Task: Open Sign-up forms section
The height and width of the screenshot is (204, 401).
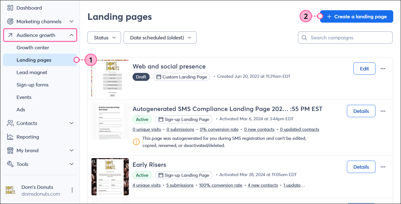Action: (x=32, y=85)
